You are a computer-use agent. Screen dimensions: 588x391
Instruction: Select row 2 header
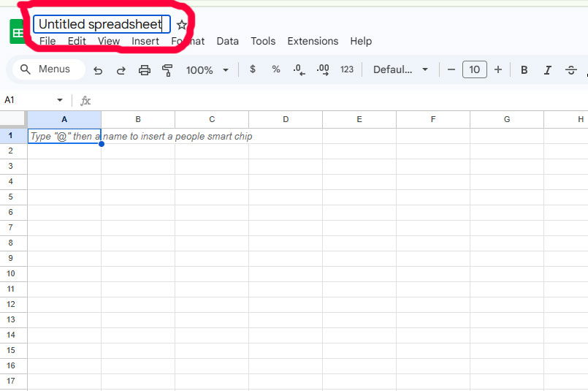coord(13,151)
